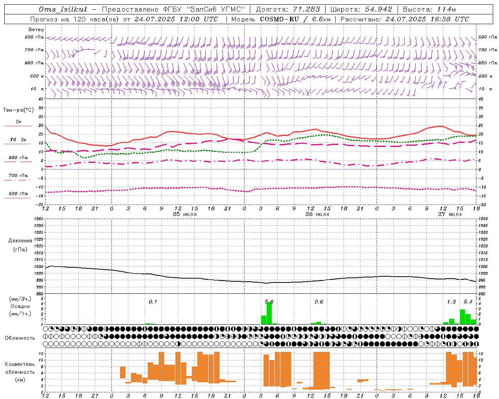Click the 'Широта: 54.942' header field

(x=361, y=9)
